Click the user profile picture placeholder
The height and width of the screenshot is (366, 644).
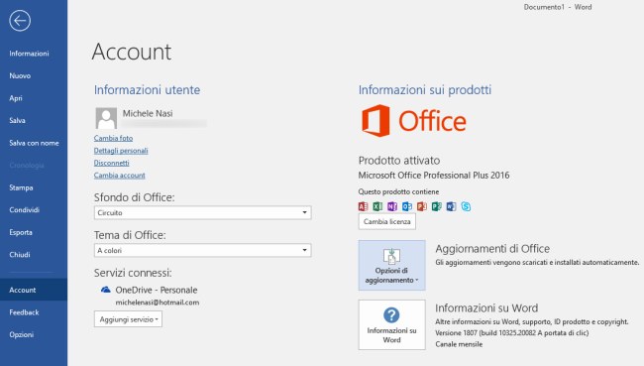click(x=106, y=118)
